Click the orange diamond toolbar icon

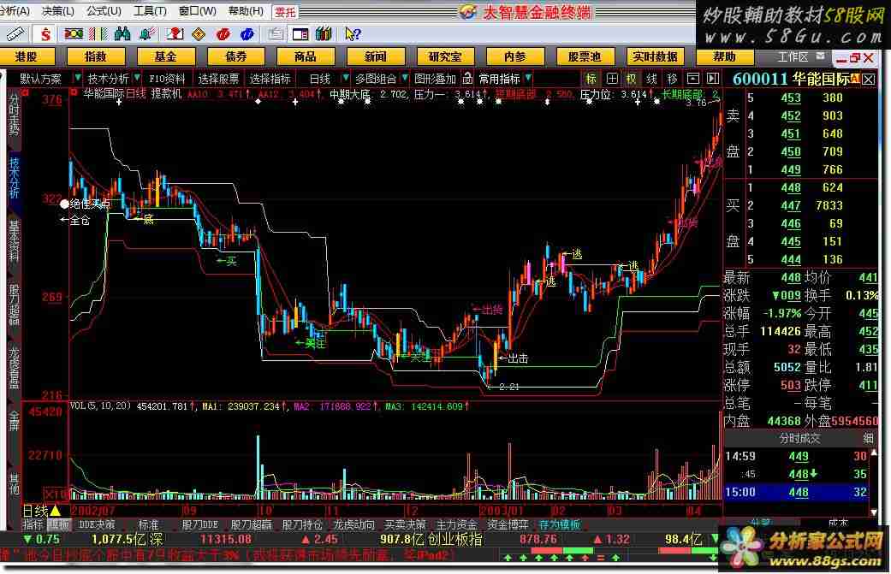[x=199, y=34]
